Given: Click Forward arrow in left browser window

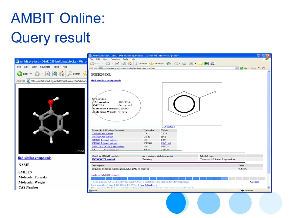Looking at the screenshot, I should point(37,74).
